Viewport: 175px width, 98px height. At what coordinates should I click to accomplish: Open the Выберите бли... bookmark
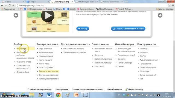pos(86,9)
